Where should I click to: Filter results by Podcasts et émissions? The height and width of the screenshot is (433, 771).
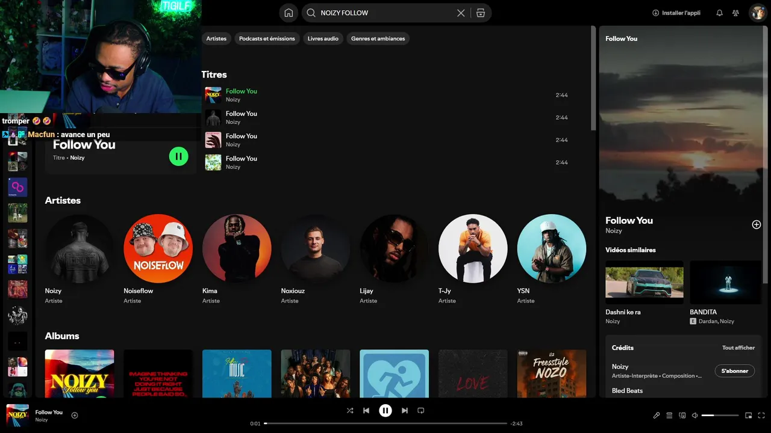[267, 38]
